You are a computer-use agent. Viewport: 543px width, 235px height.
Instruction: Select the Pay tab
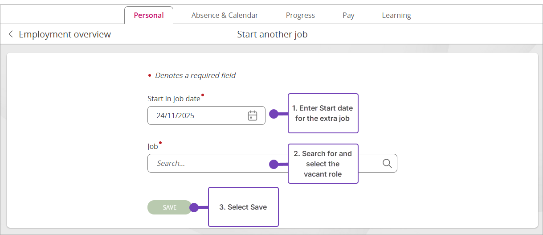point(348,15)
